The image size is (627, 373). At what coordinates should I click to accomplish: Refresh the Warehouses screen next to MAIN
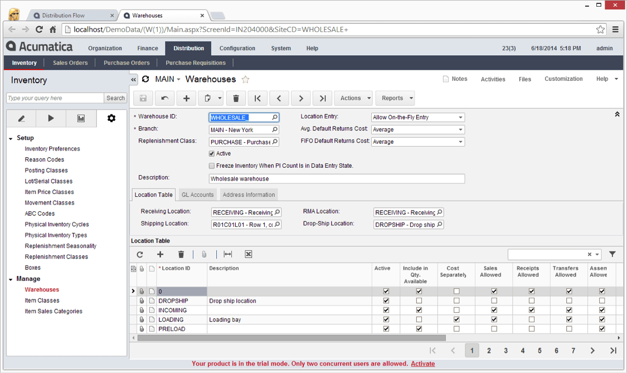145,79
